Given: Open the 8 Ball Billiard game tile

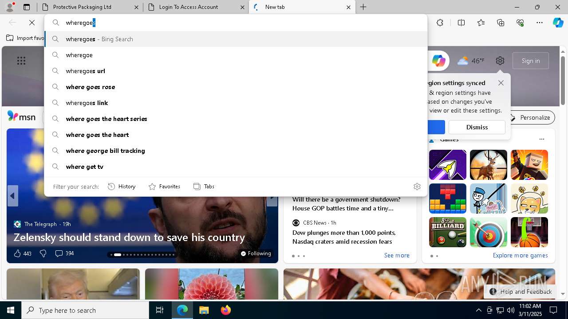Looking at the screenshot, I should [448, 232].
